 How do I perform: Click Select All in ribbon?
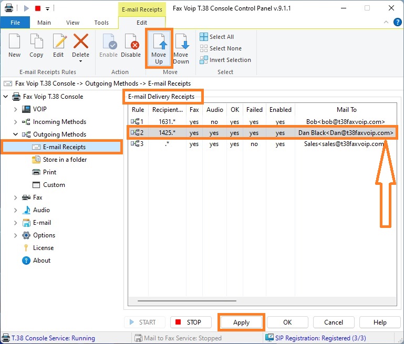[217, 37]
